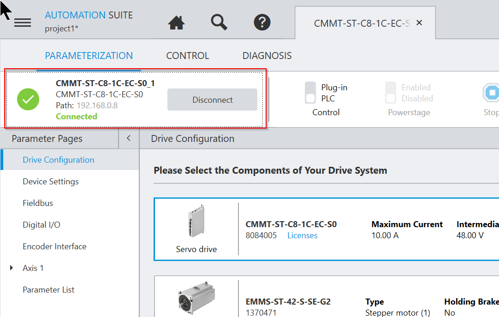Click the green Connected status text
The width and height of the screenshot is (499, 317).
click(x=77, y=117)
